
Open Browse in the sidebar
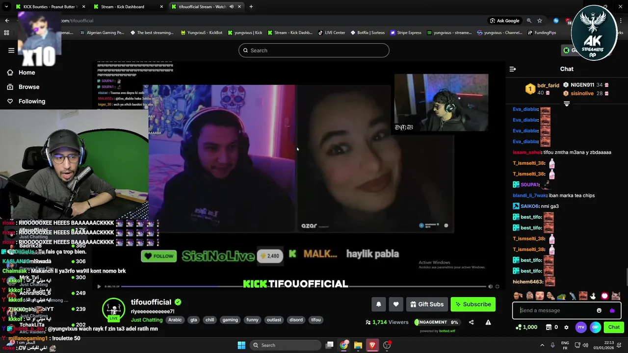pyautogui.click(x=23, y=87)
